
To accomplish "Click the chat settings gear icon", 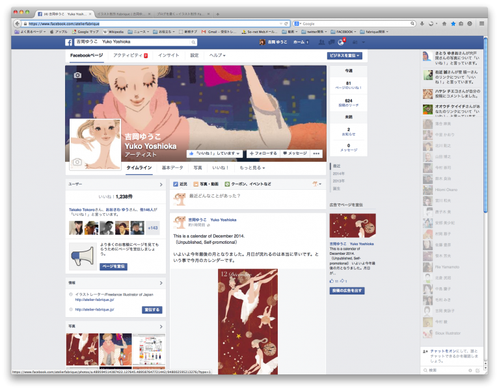I will (x=470, y=370).
